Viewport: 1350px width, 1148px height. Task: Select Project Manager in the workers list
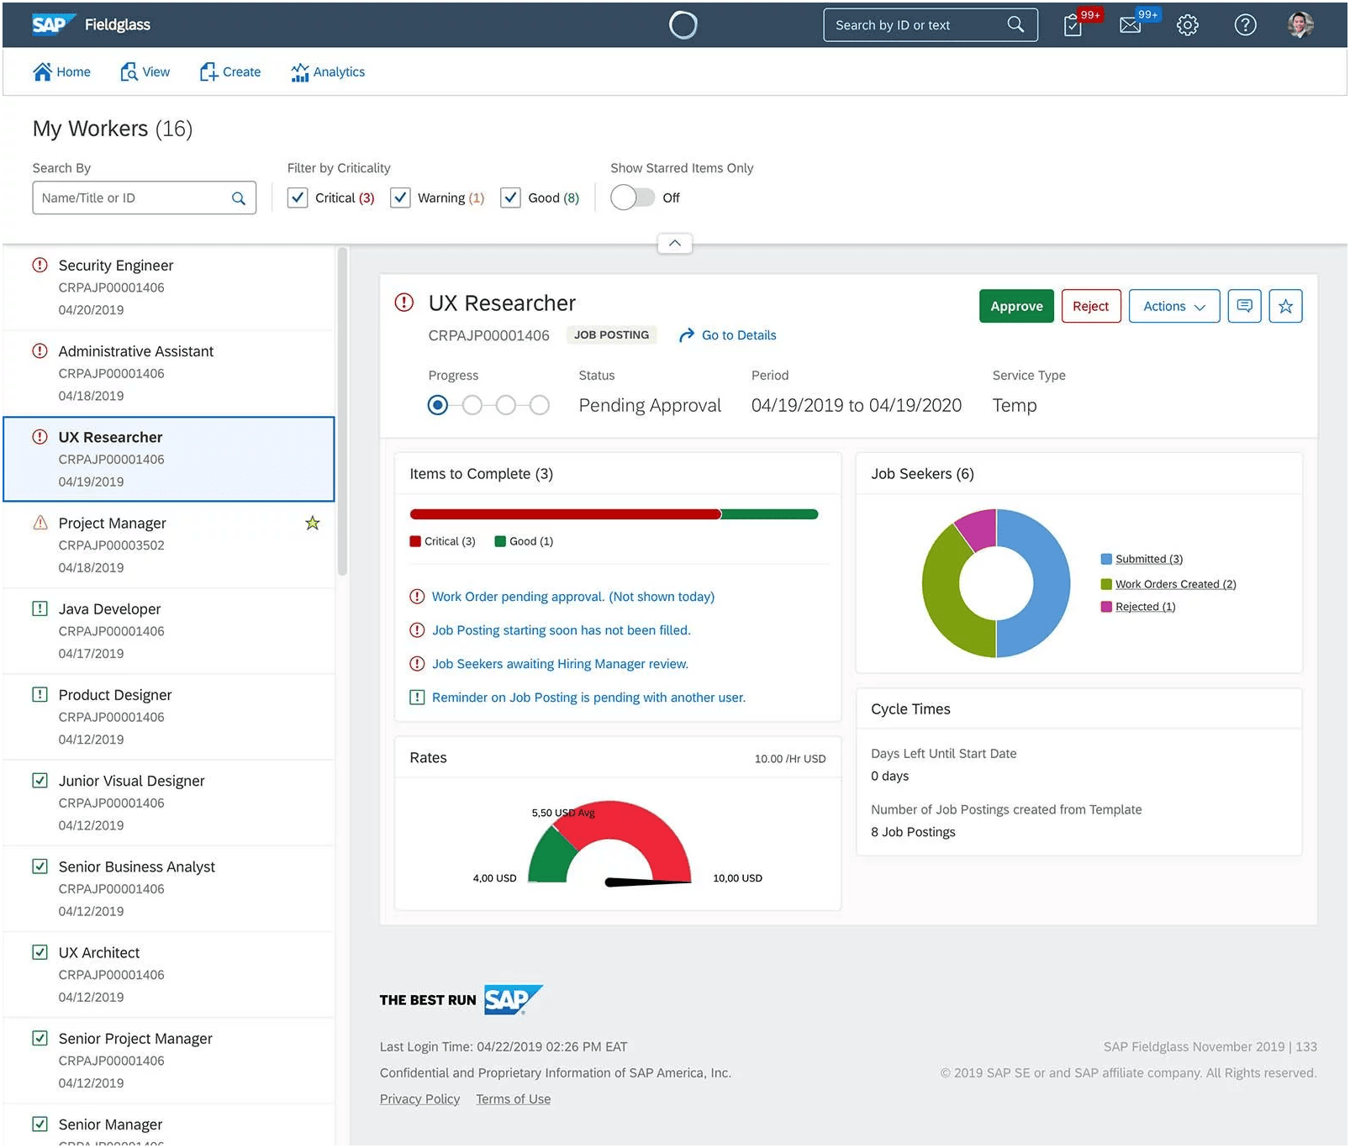pos(168,545)
